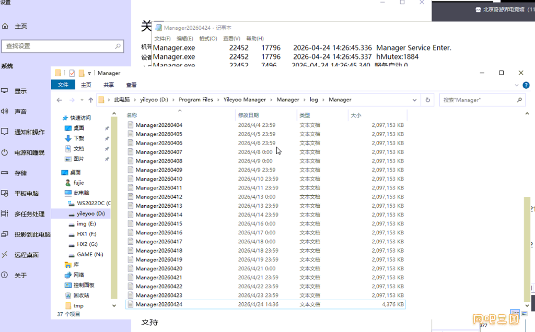
Task: Open pinned 下载 in navigation pane
Action: 79,138
